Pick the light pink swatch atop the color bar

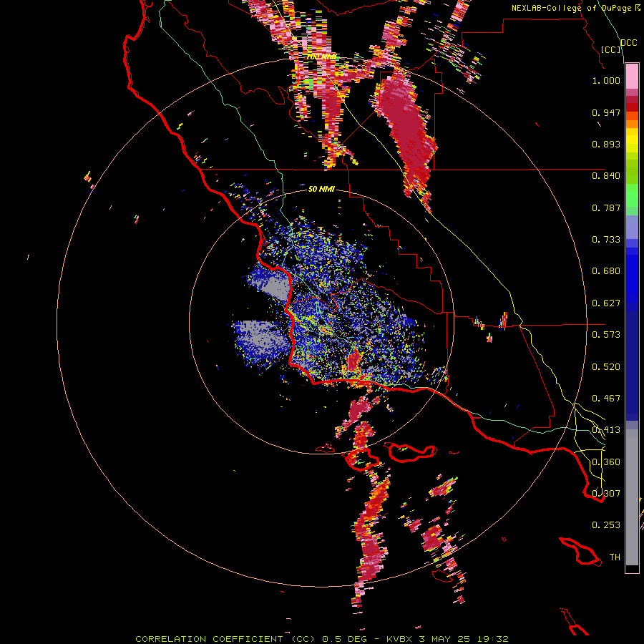pos(632,76)
